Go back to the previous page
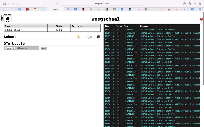This screenshot has width=204, height=127. point(13,4)
